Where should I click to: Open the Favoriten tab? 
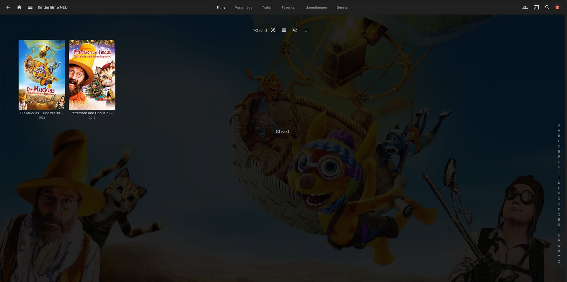[x=289, y=7]
